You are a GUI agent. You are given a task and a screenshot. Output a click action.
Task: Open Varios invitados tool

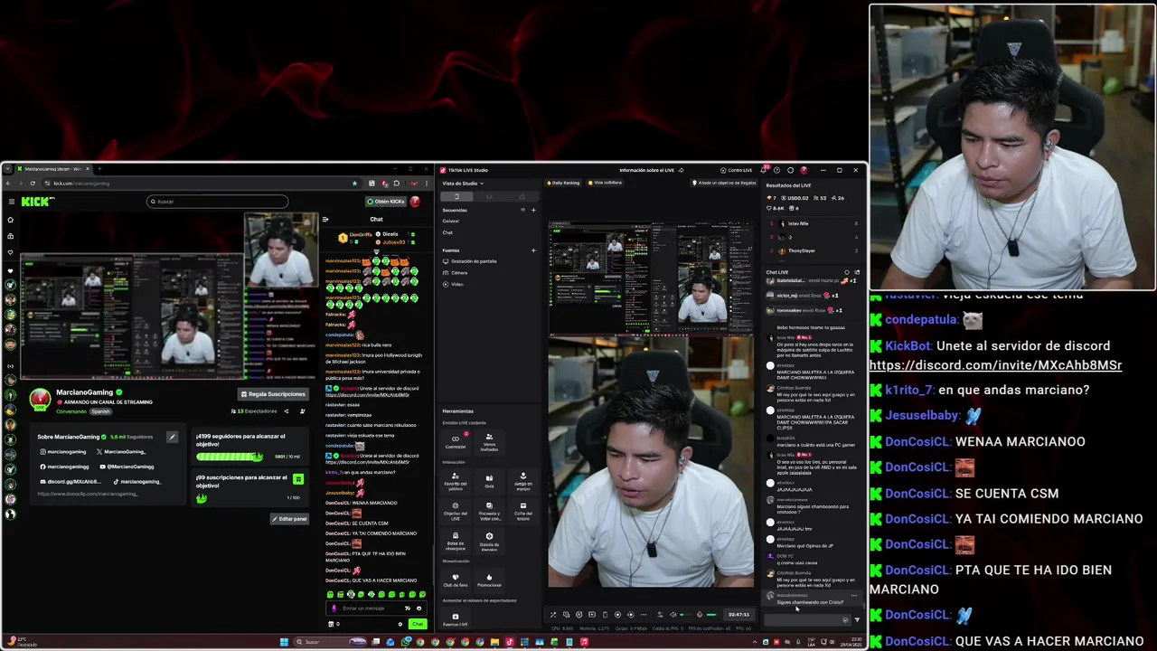pyautogui.click(x=489, y=441)
